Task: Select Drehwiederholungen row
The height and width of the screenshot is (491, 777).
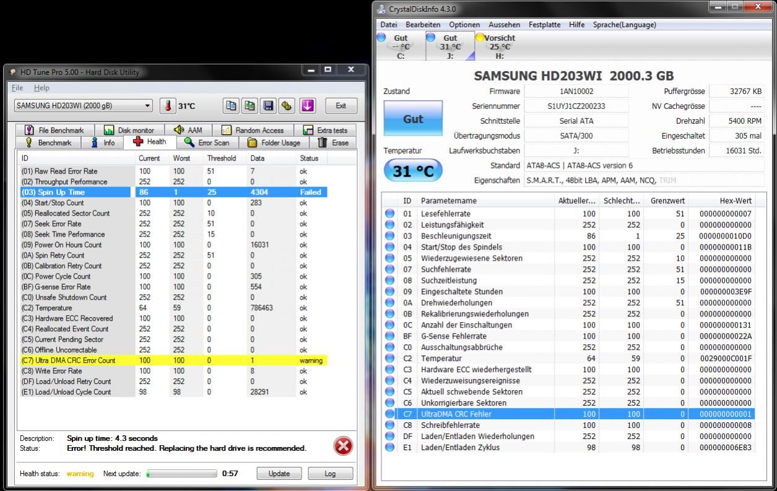Action: pos(568,303)
